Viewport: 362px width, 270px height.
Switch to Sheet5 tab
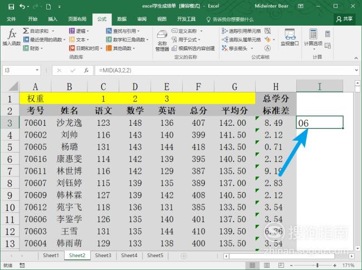[155, 255]
